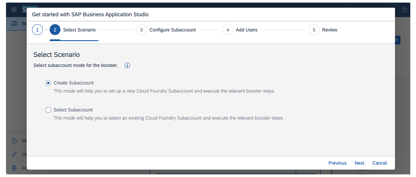Click the Select Scenario heading
Viewport: 416px width, 177px height.
[x=56, y=55]
